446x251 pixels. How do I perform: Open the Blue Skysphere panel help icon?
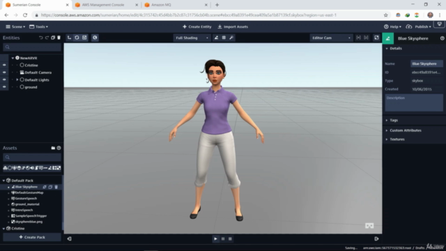442,38
